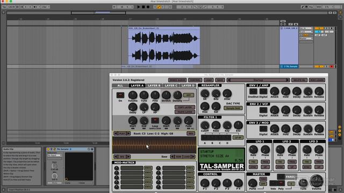This screenshot has height=193, width=344.
Task: Toggle the stretch OFF button beside Density
Action: pyautogui.click(x=189, y=95)
